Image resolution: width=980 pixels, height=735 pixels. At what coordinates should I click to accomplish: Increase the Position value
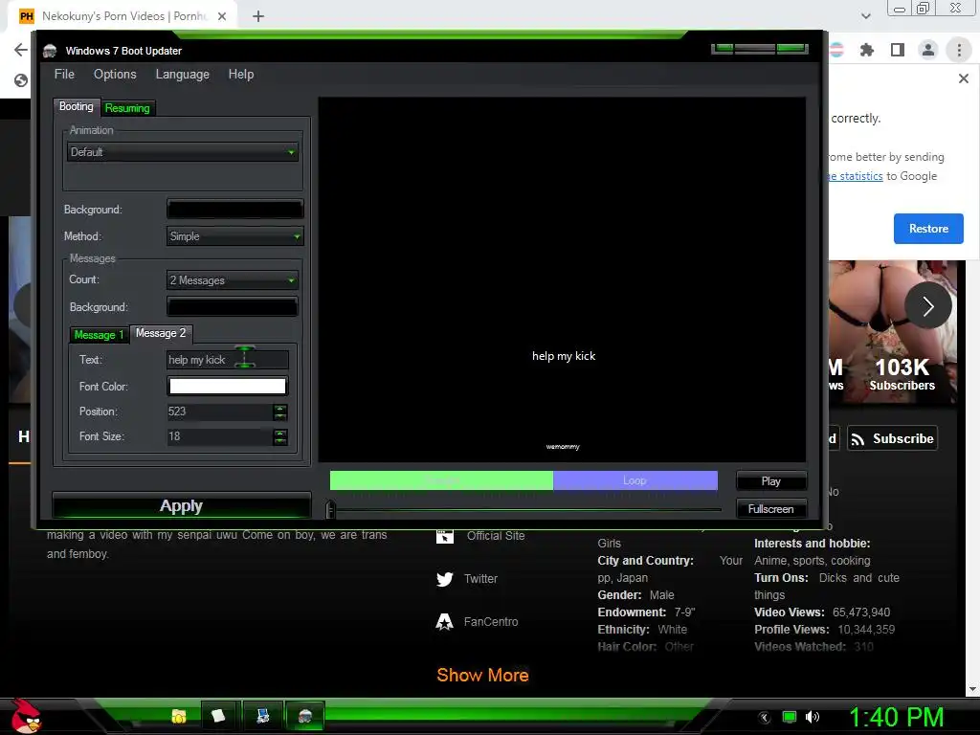point(280,408)
